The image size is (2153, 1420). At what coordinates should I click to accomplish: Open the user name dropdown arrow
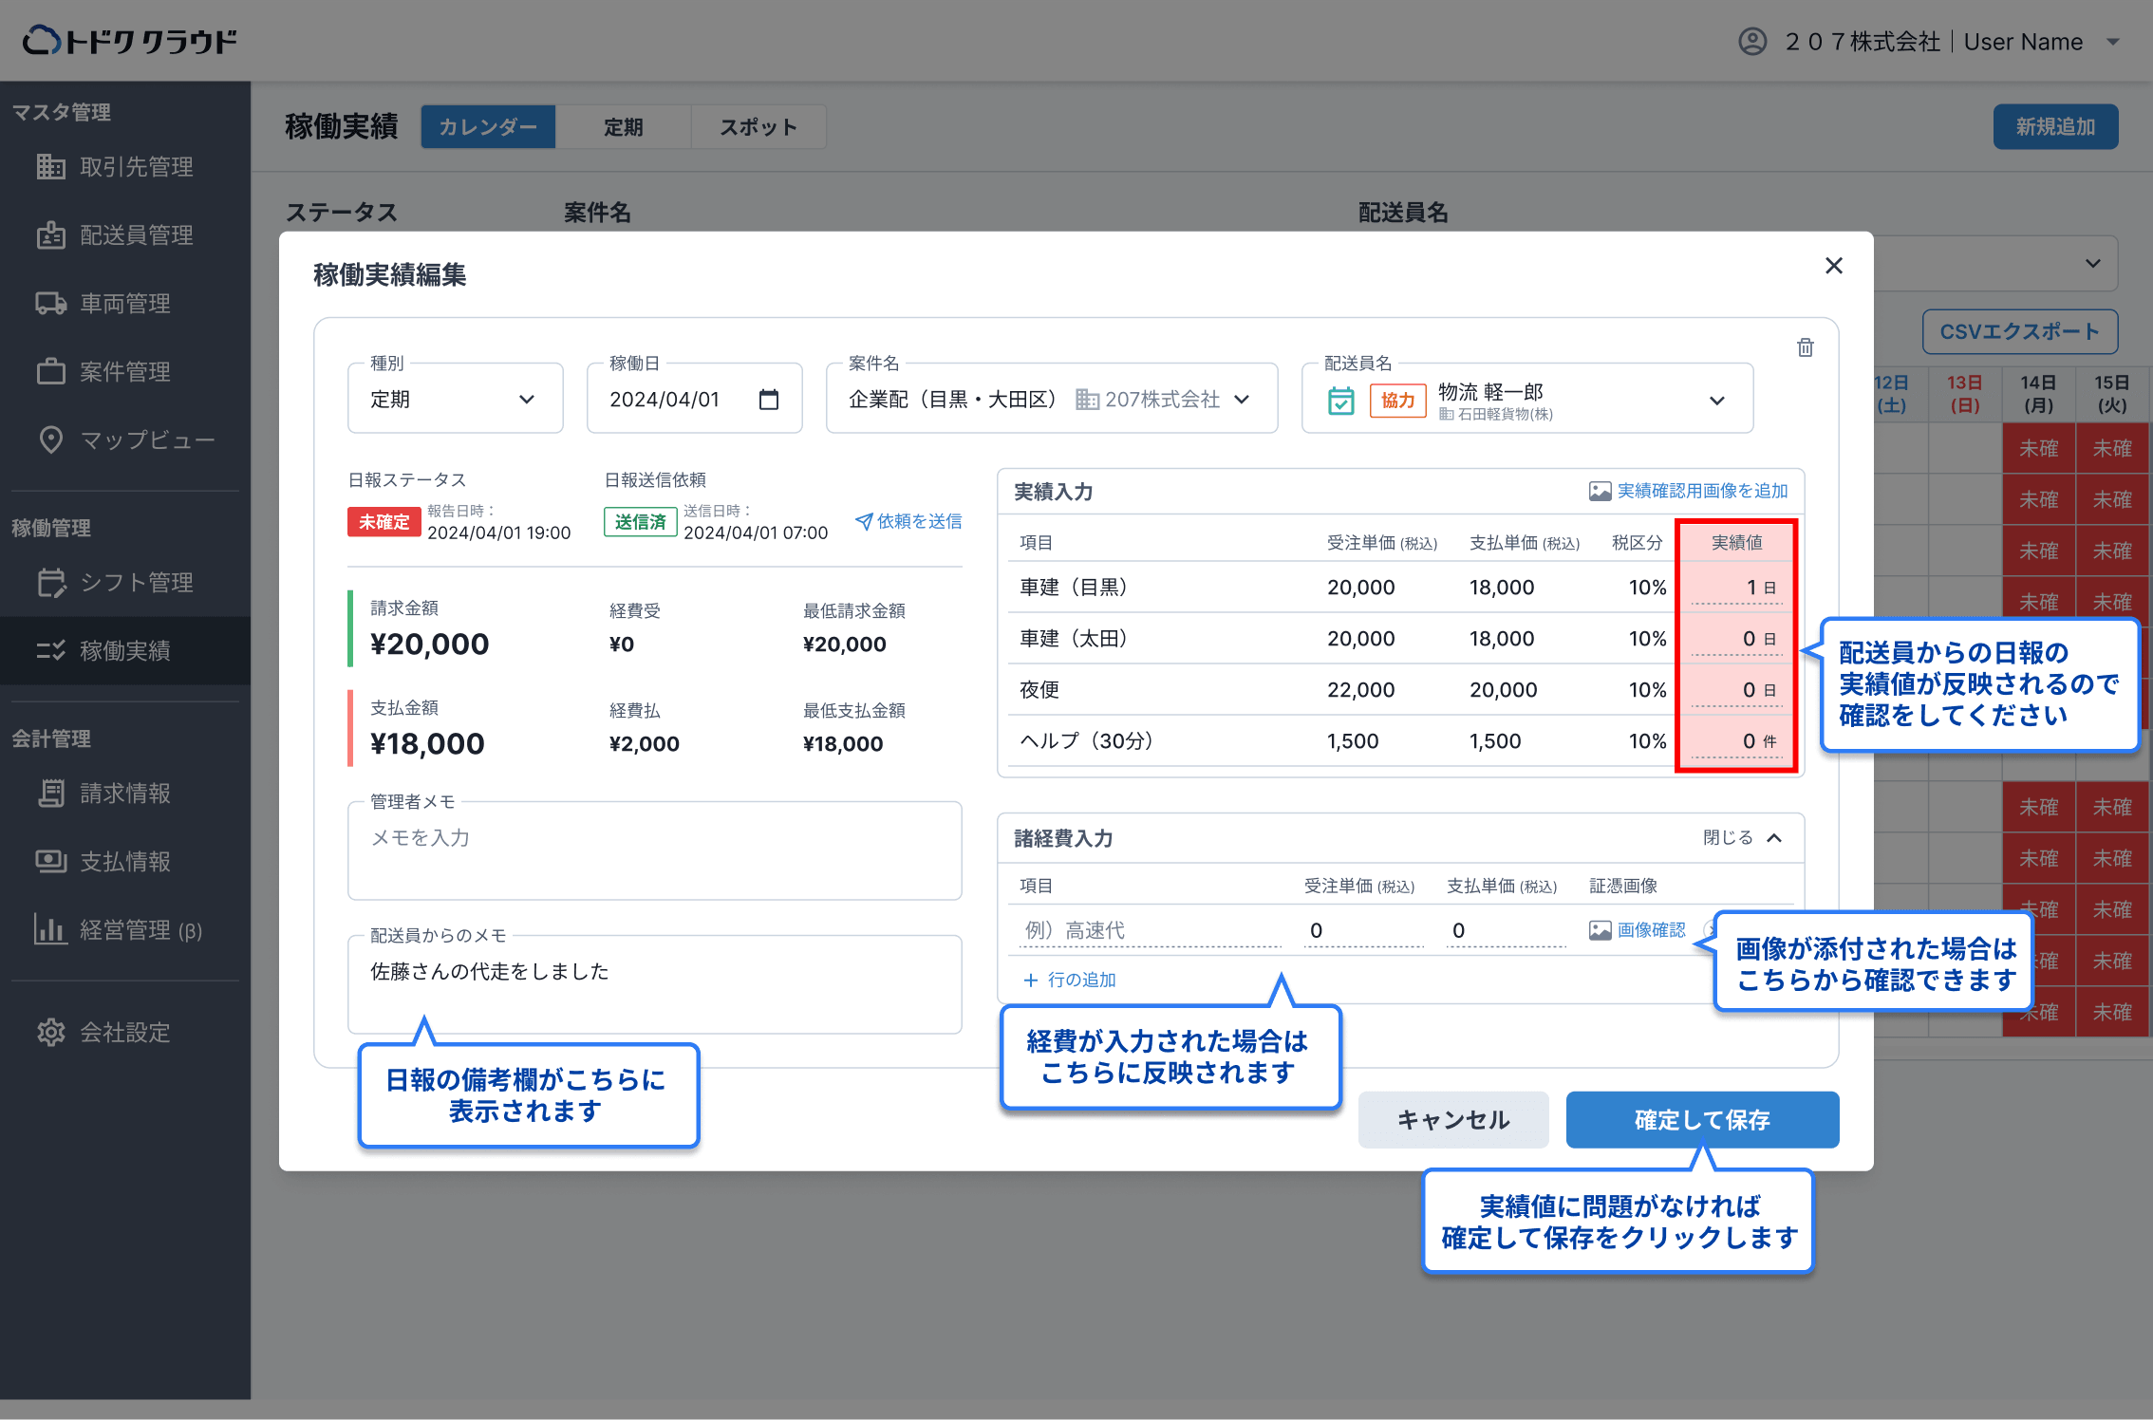(2112, 42)
